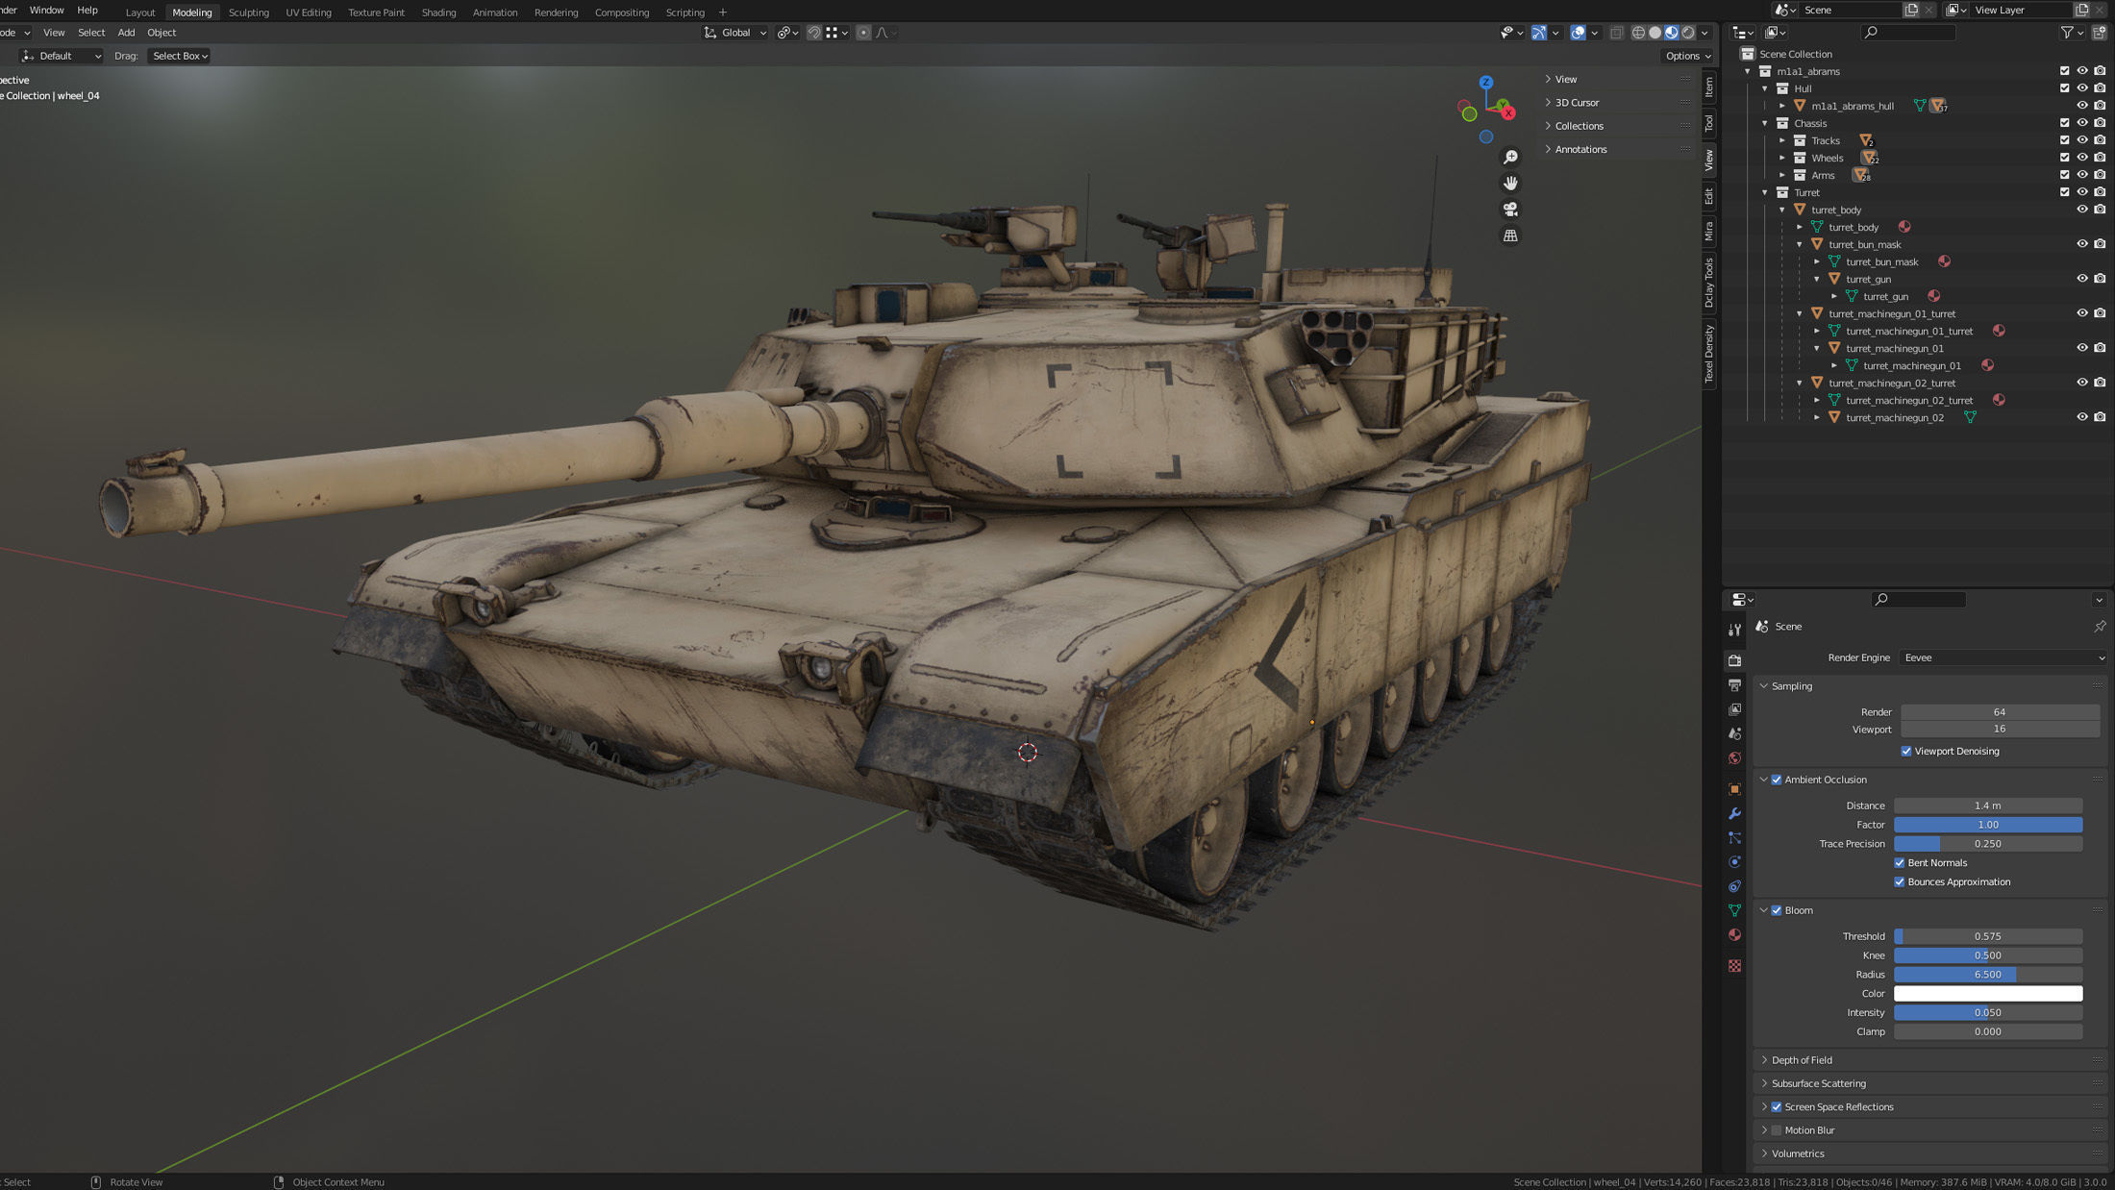Uncheck Viewport Denoising
Image resolution: width=2115 pixels, height=1190 pixels.
click(x=1905, y=752)
